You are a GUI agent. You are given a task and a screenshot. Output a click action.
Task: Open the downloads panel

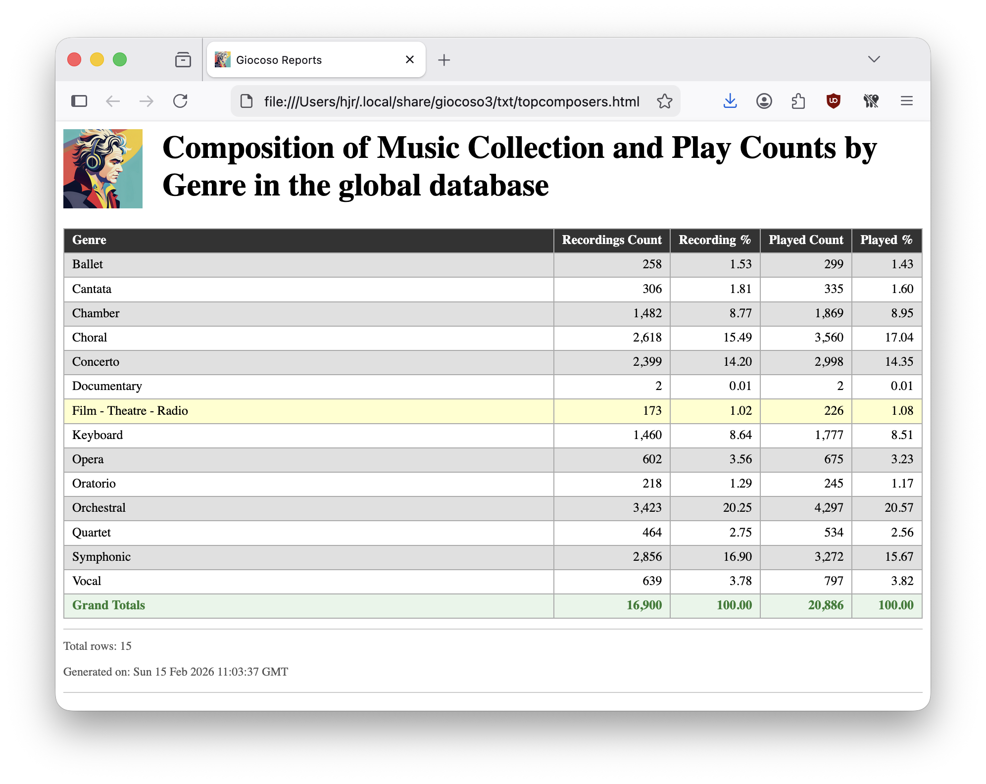(x=730, y=101)
